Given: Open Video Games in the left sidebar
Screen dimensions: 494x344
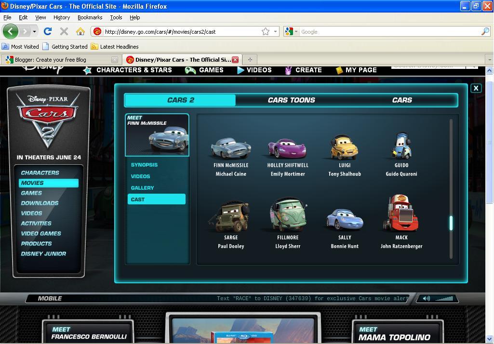Looking at the screenshot, I should (41, 233).
